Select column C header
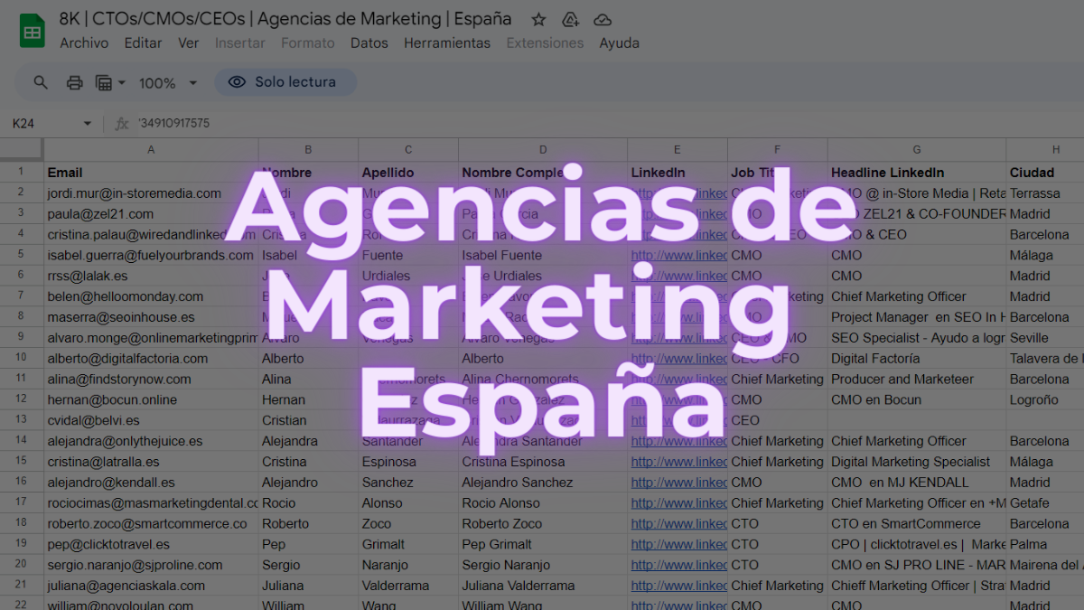The width and height of the screenshot is (1084, 610). tap(408, 149)
